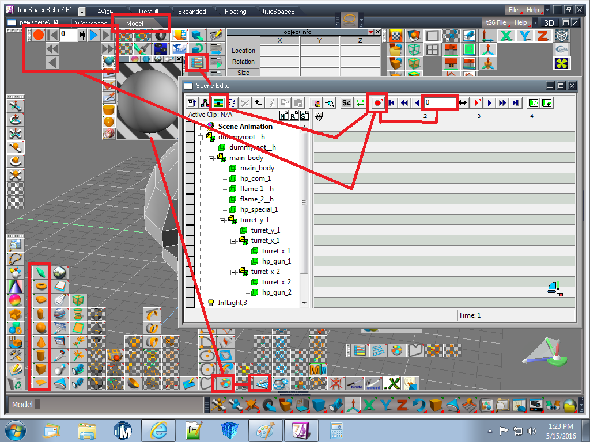Switch to the Model tab
This screenshot has width=590, height=442.
134,23
